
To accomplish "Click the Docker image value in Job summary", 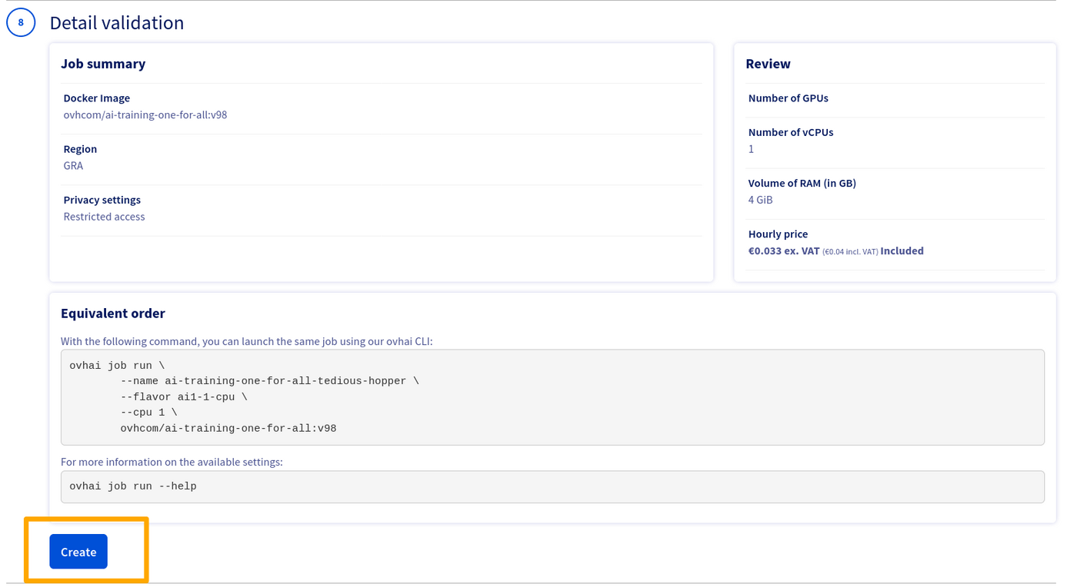I will 145,115.
